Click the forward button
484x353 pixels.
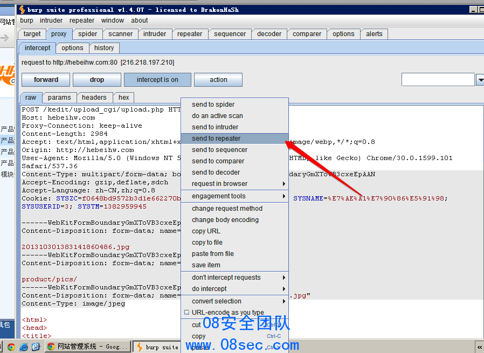(46, 80)
